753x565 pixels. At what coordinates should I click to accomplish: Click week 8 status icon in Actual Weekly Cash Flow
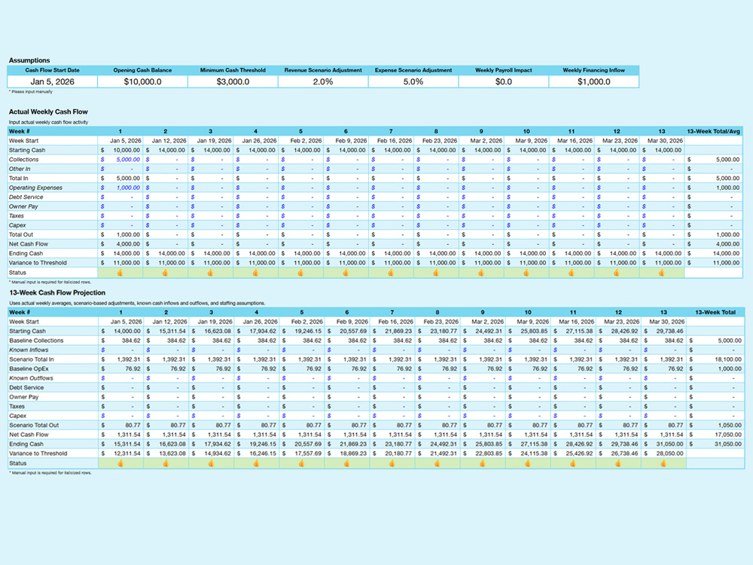[436, 273]
